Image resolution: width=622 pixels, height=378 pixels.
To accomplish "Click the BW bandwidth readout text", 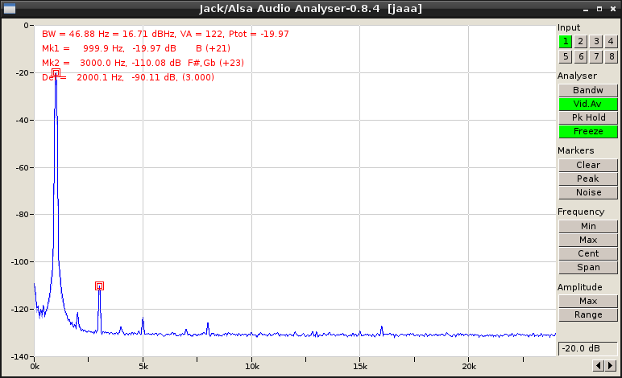I will pyautogui.click(x=165, y=34).
